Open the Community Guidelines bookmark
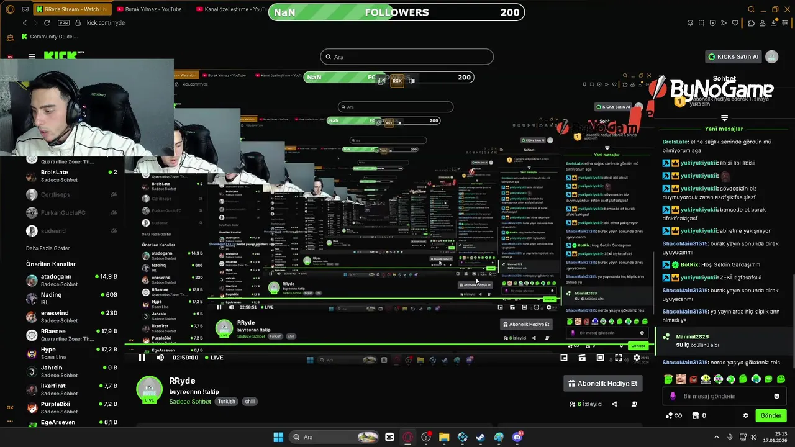 click(x=50, y=37)
